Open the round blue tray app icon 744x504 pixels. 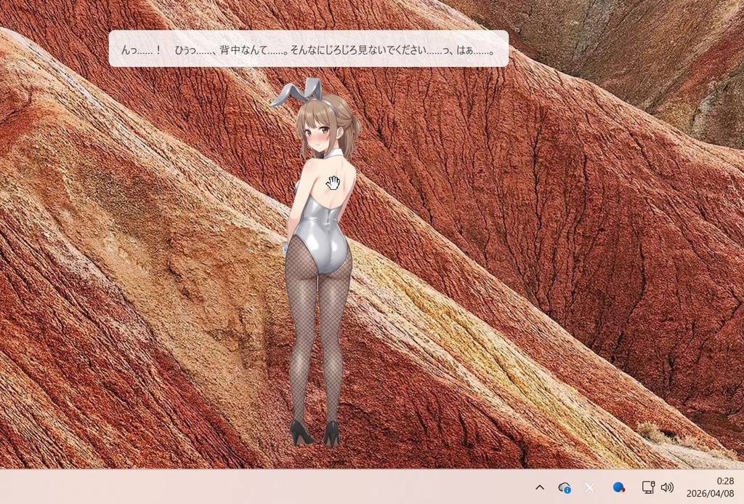pyautogui.click(x=618, y=487)
